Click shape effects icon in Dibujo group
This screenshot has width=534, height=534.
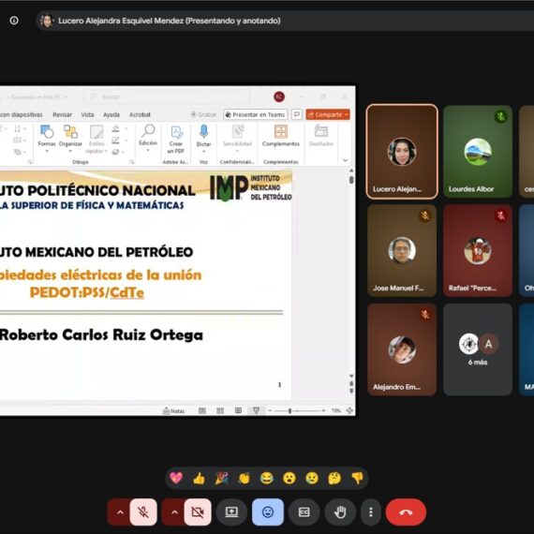pos(116,152)
